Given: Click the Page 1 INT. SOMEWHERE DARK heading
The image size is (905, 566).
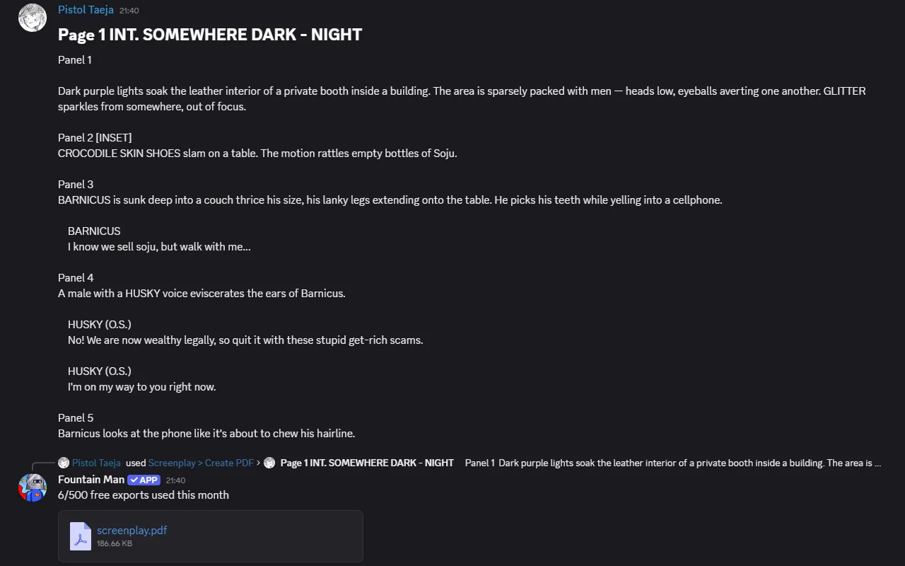Looking at the screenshot, I should [x=210, y=35].
